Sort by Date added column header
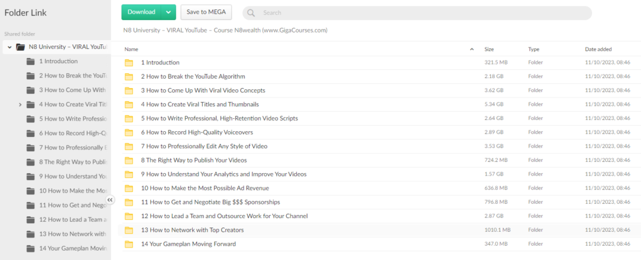 point(599,49)
